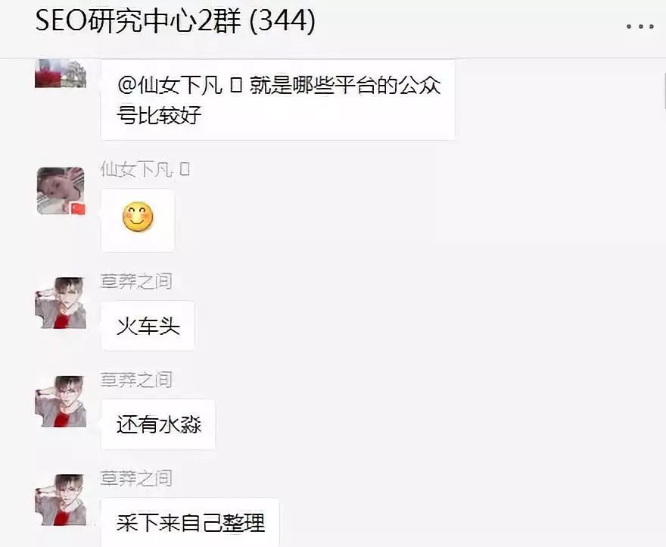This screenshot has width=666, height=547.
Task: Open 仙女下凡's avatar profile
Action: point(61,191)
